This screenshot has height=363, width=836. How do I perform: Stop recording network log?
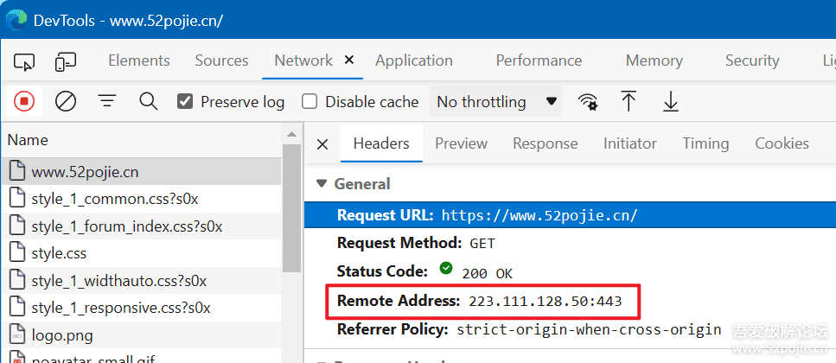(24, 101)
